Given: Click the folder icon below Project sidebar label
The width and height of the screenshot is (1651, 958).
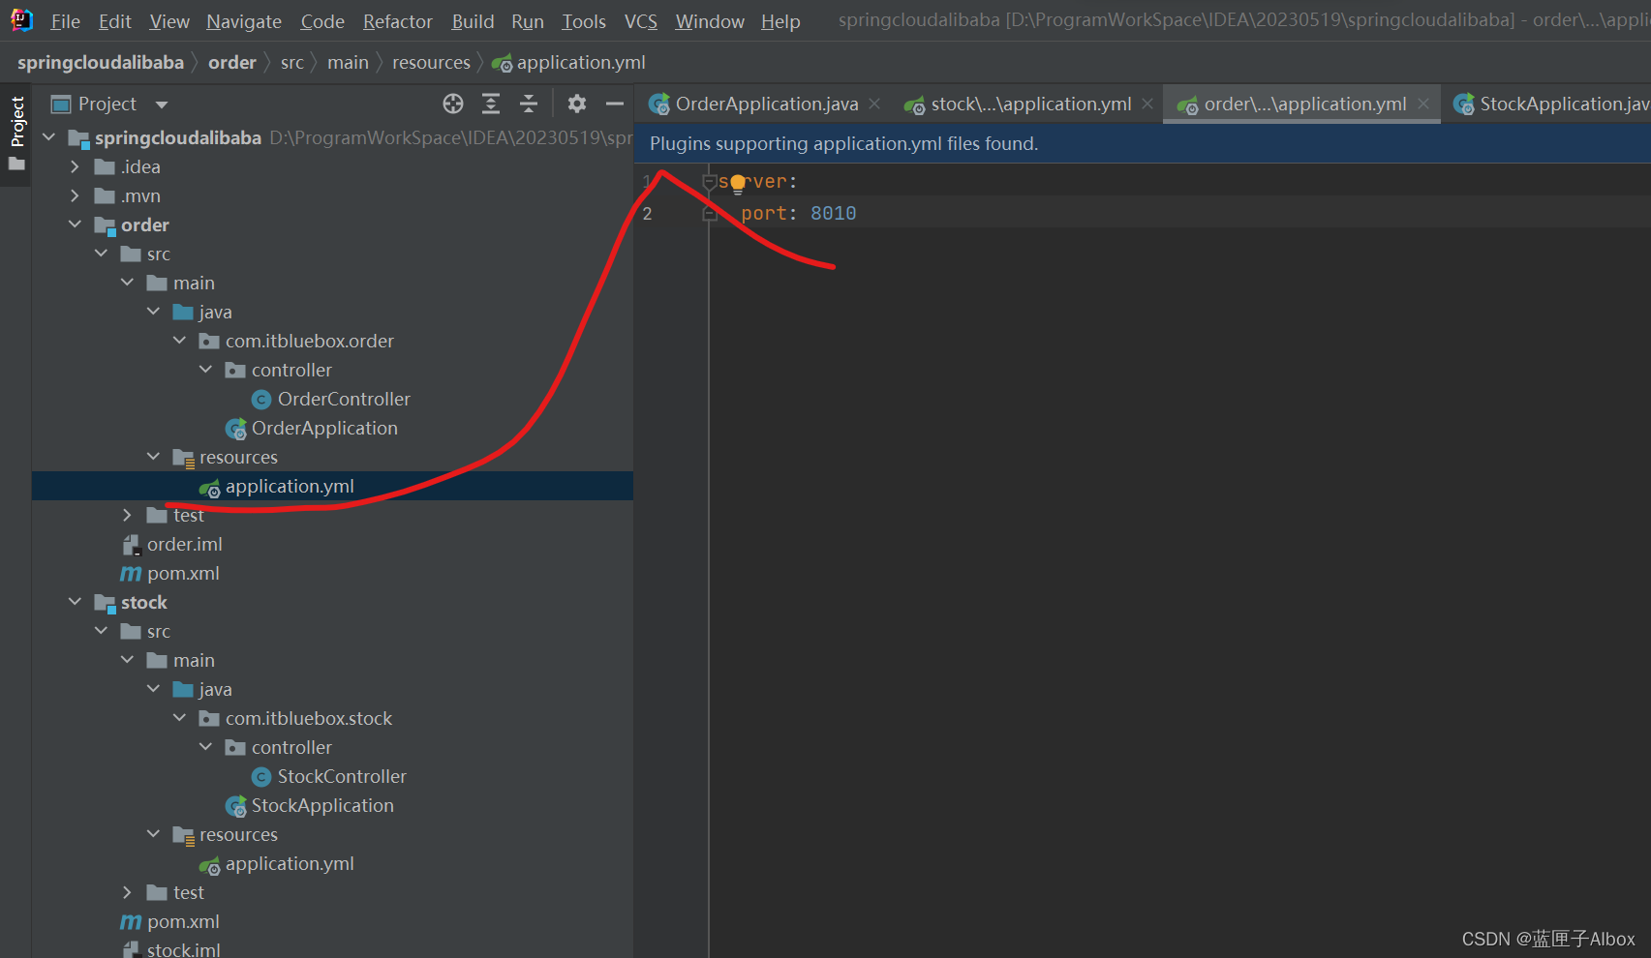Looking at the screenshot, I should point(16,164).
